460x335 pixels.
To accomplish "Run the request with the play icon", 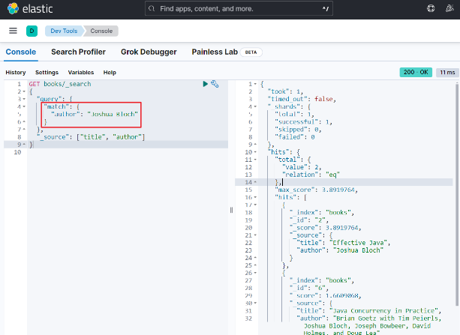I will [x=206, y=84].
